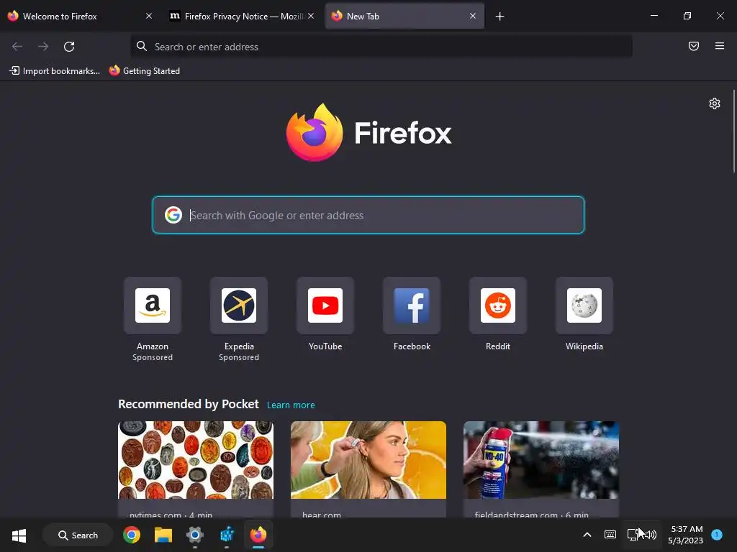
Task: Open the Wikipedia shortcut tile
Action: tap(584, 305)
